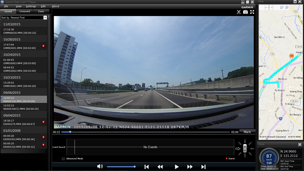304x171 pixels.
Task: Click the REC Start Time value
Action: point(285,163)
